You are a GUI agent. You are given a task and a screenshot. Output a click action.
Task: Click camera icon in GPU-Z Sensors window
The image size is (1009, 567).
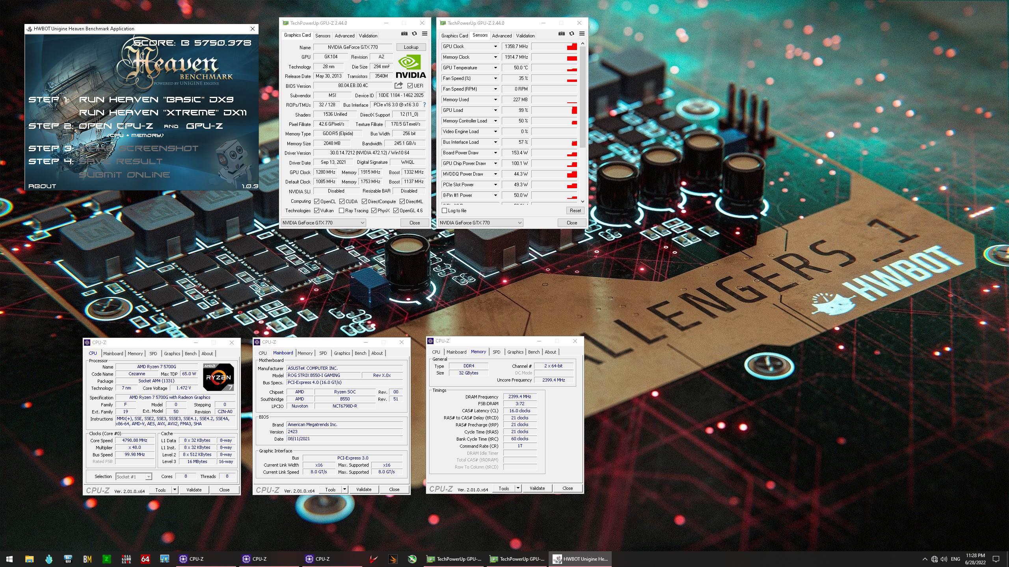click(561, 34)
